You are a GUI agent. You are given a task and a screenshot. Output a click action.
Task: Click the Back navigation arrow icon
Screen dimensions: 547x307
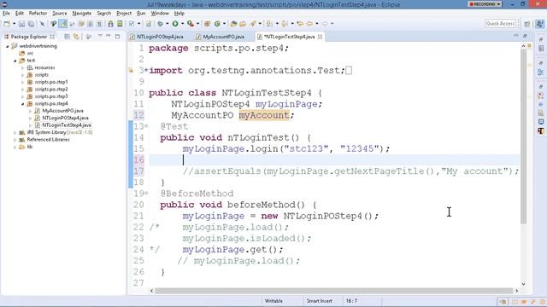[309, 24]
